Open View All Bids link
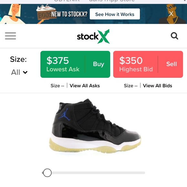The height and width of the screenshot is (187, 187). pos(157,86)
